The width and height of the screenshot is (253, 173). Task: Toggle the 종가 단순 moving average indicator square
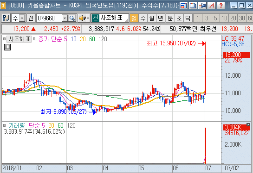[34, 39]
